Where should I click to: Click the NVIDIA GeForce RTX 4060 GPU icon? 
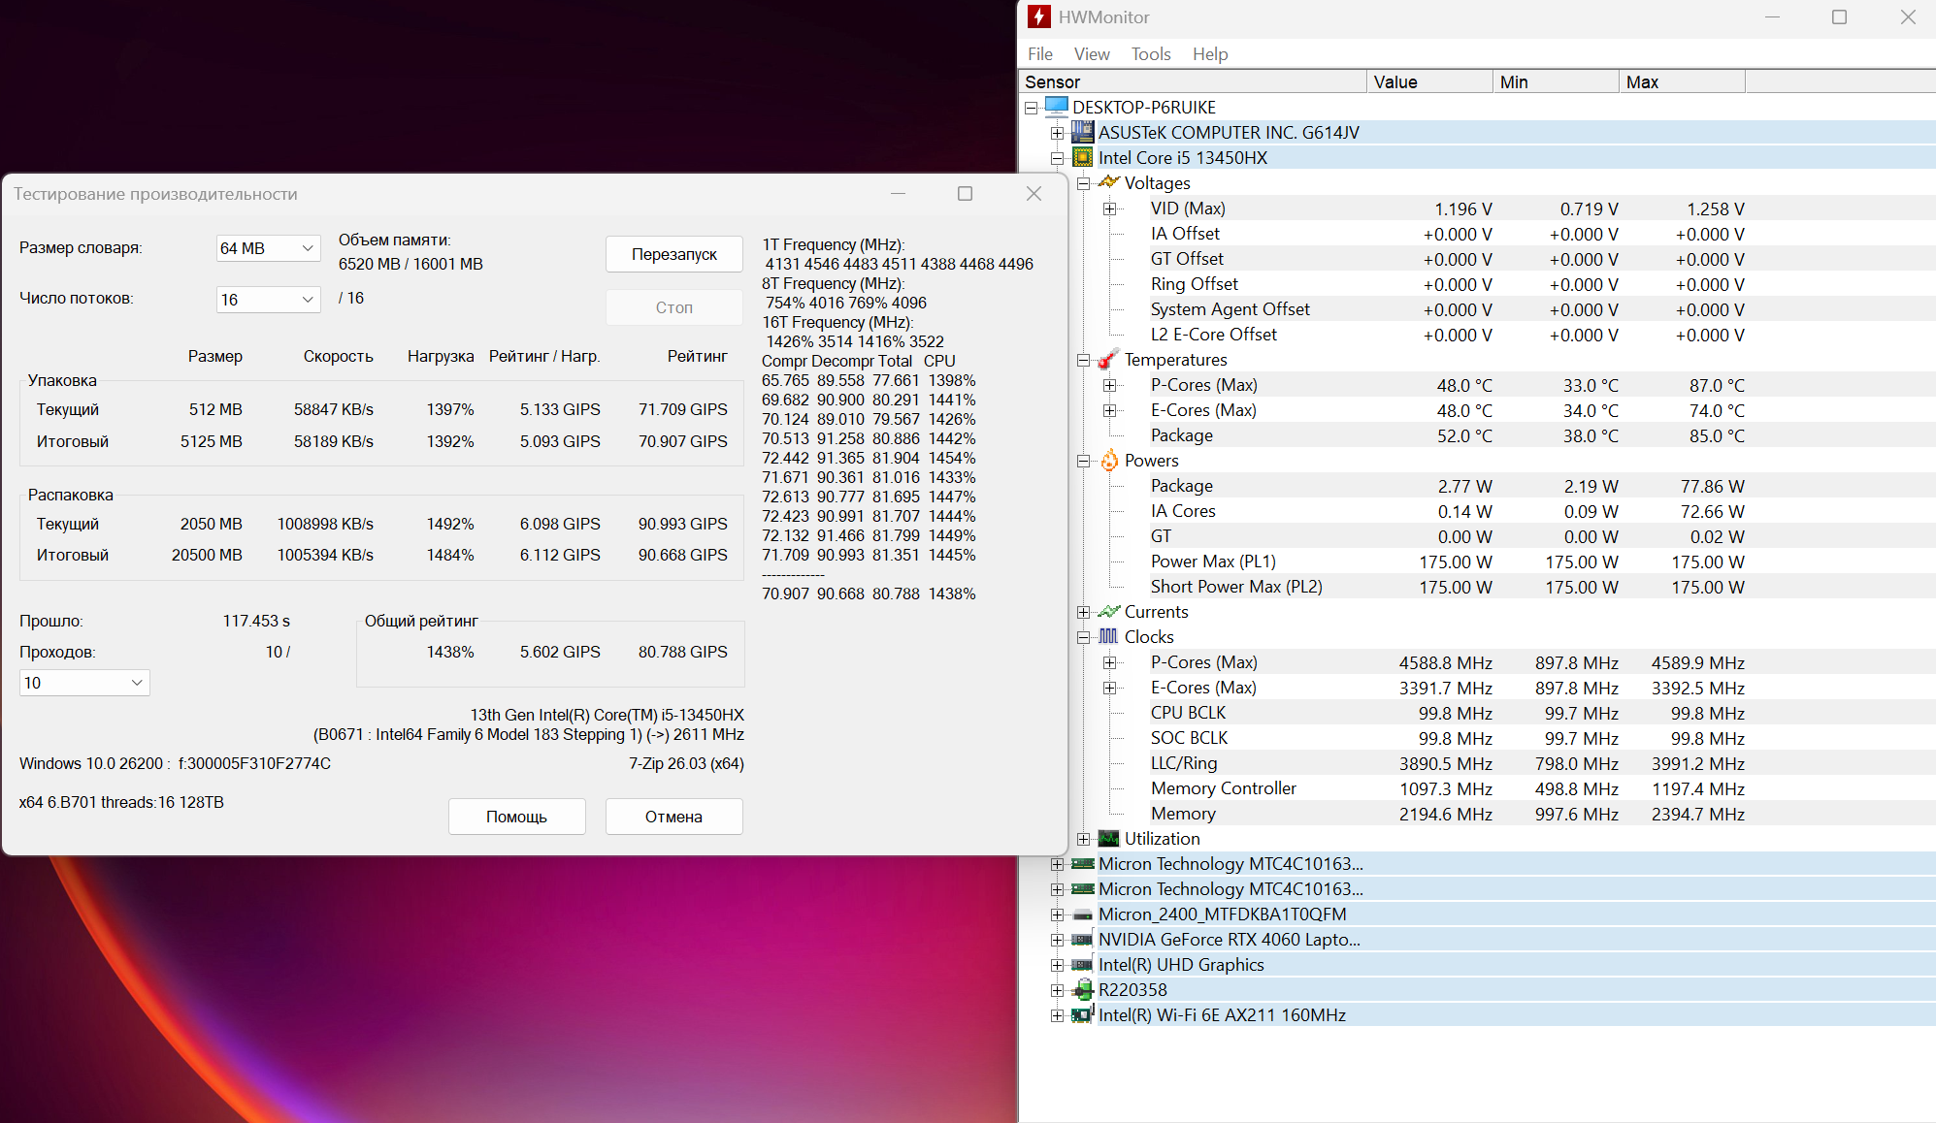pos(1082,939)
